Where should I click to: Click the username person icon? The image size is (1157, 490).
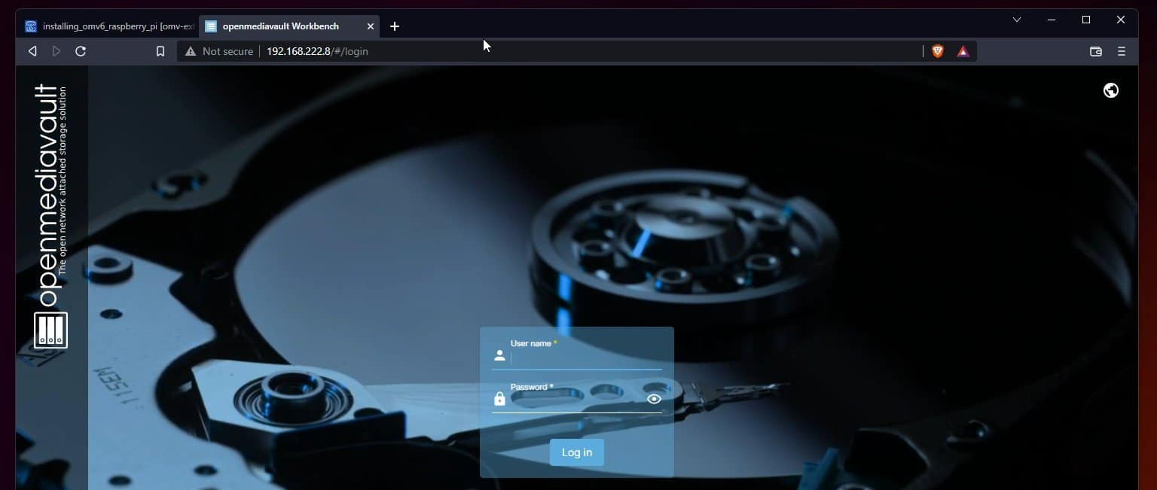[499, 355]
